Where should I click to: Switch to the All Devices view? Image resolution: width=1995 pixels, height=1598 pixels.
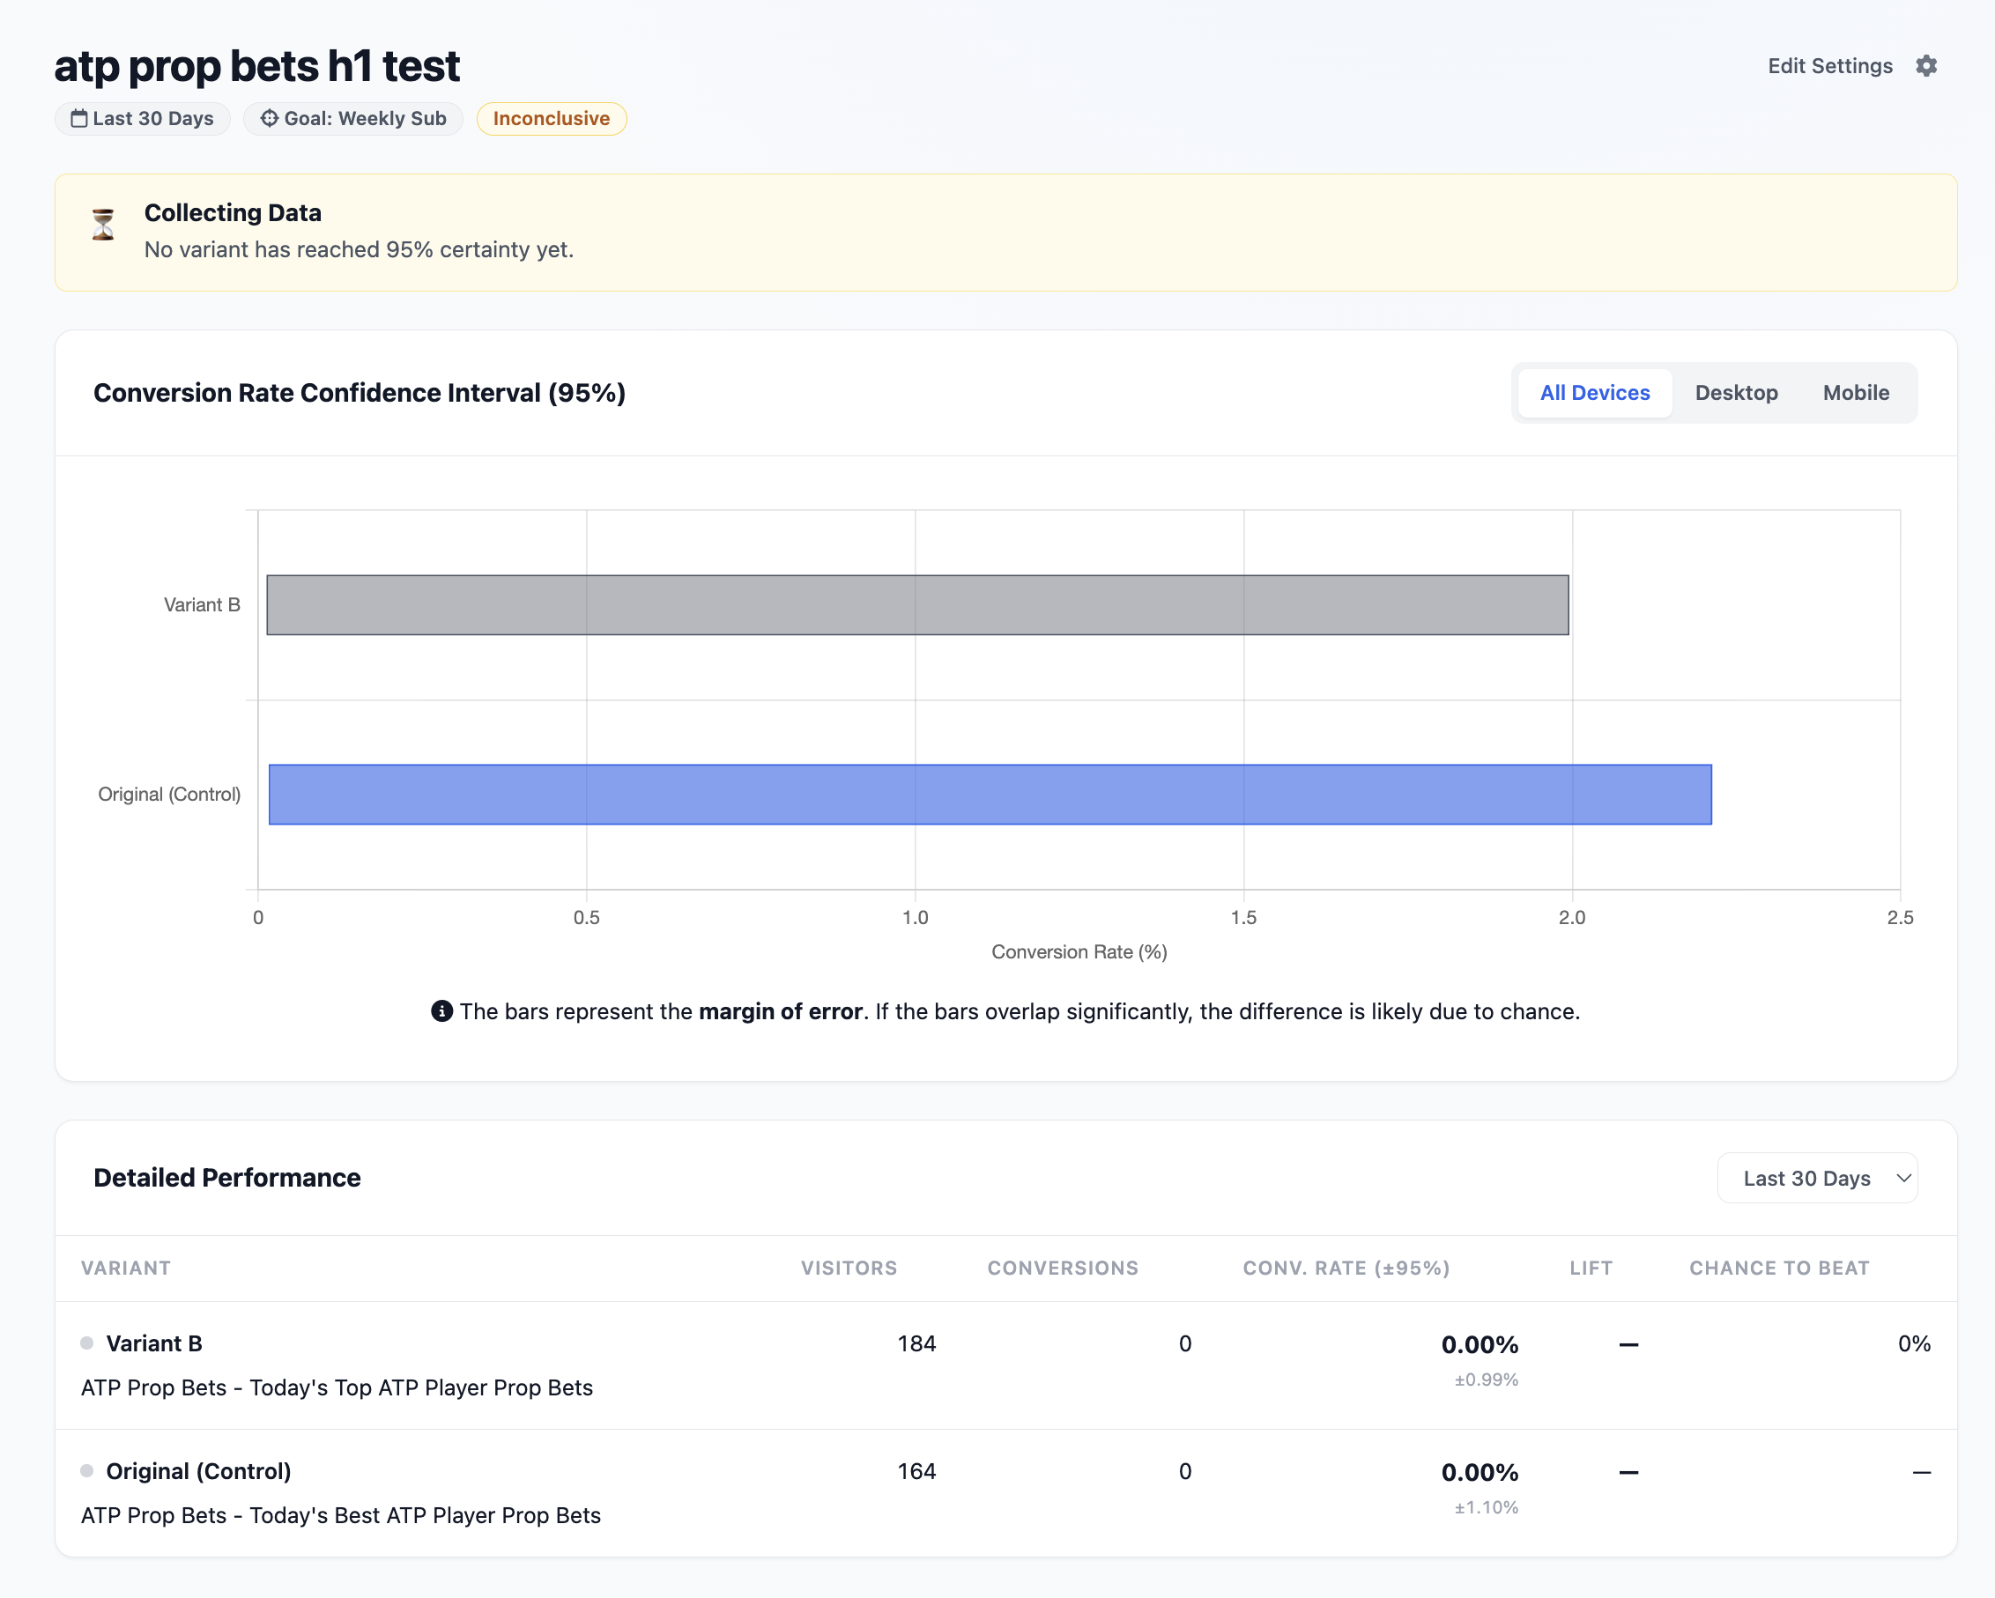click(x=1594, y=392)
